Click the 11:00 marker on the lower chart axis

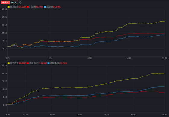click(52, 115)
